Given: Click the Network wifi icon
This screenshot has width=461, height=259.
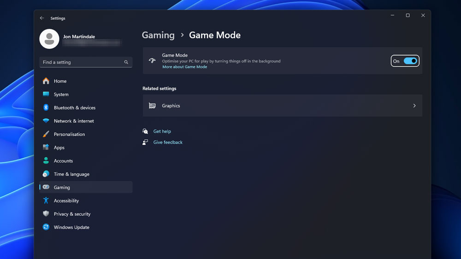Looking at the screenshot, I should coord(46,121).
